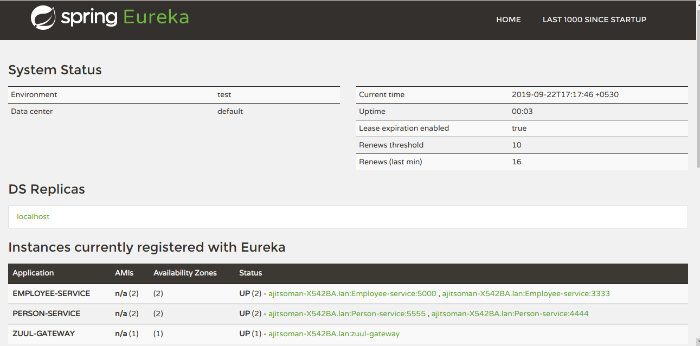
Task: Click the Spring Eureka logo
Action: (x=110, y=17)
